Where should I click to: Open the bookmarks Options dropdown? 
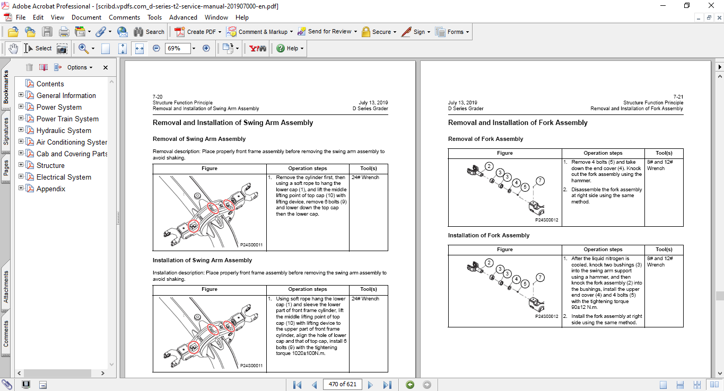coord(80,67)
